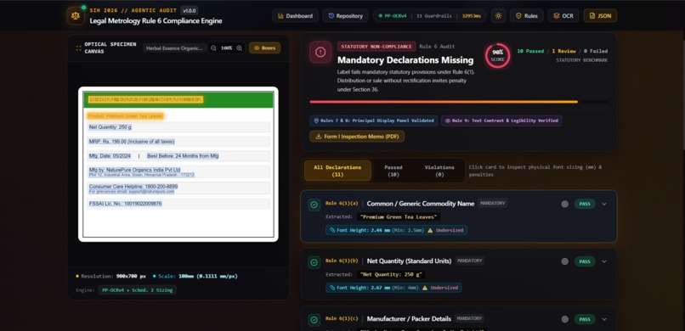Toggle the Boxes overlay visibility

[265, 48]
